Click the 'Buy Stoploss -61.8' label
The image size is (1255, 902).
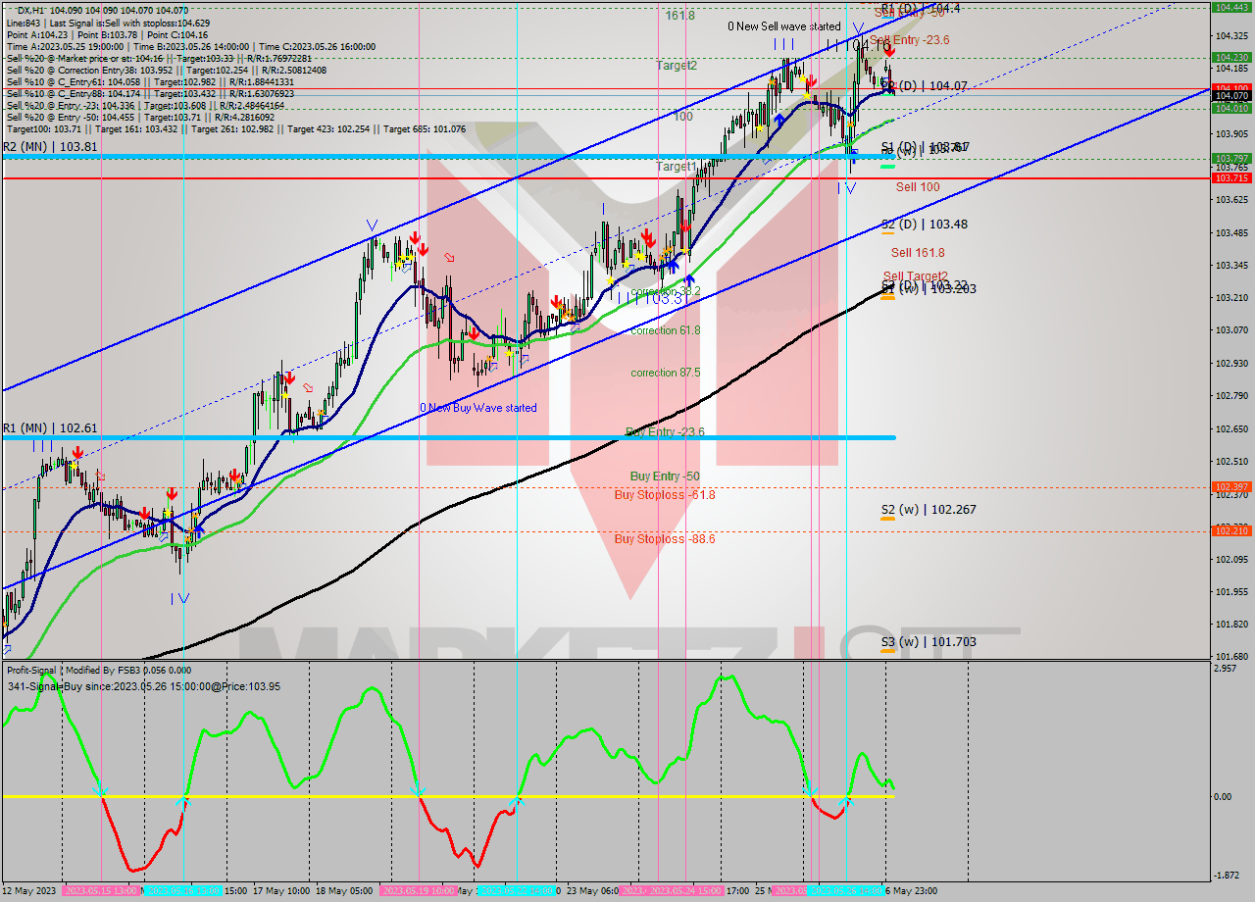(x=665, y=495)
